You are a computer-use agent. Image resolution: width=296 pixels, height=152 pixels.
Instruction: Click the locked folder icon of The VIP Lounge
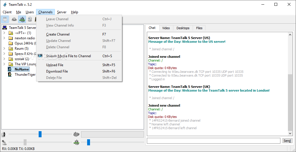11,64
